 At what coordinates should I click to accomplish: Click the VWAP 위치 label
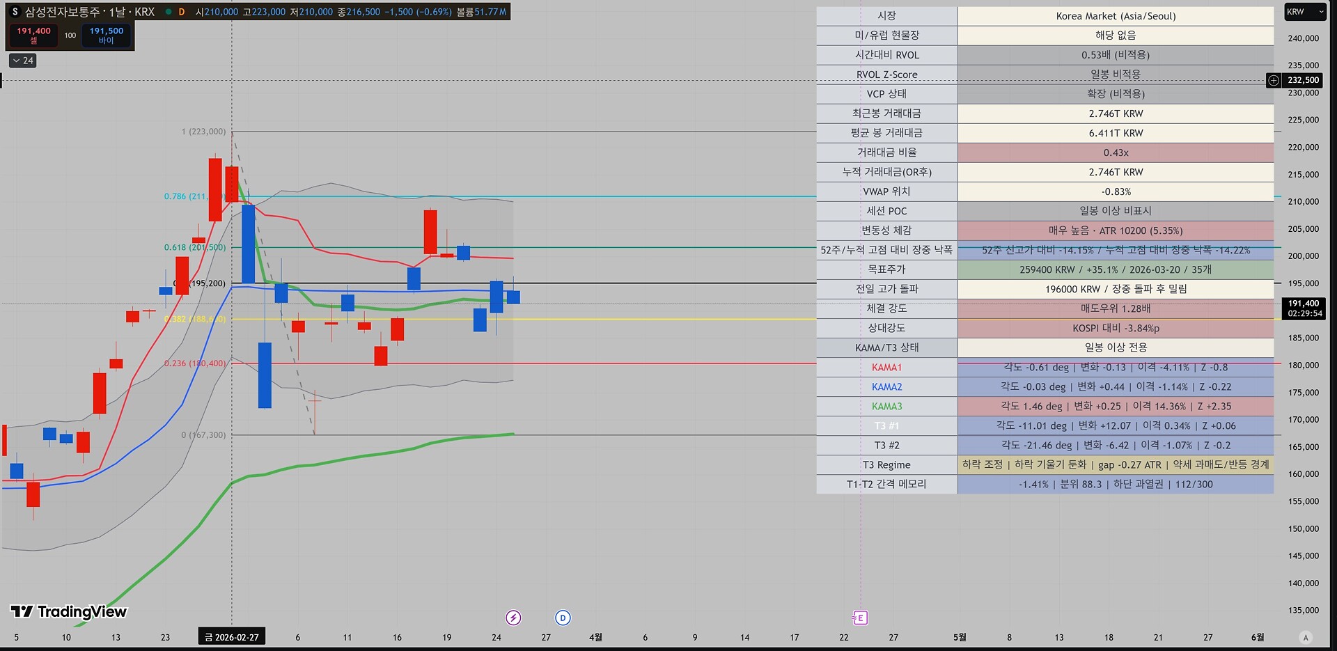(x=886, y=191)
